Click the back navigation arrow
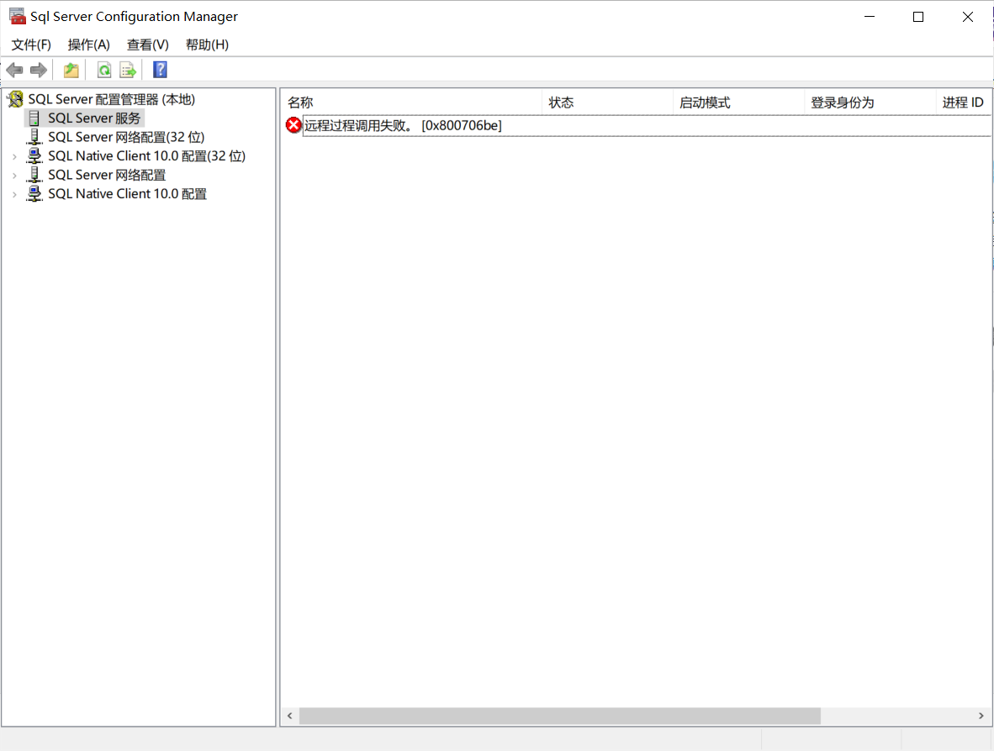The image size is (994, 751). coord(13,69)
